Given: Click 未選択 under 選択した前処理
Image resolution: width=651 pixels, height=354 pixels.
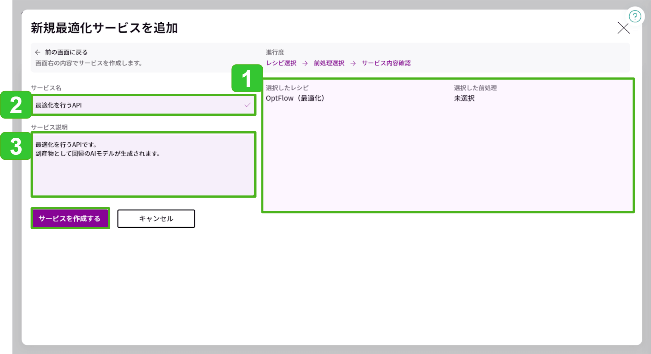Looking at the screenshot, I should click(x=464, y=98).
